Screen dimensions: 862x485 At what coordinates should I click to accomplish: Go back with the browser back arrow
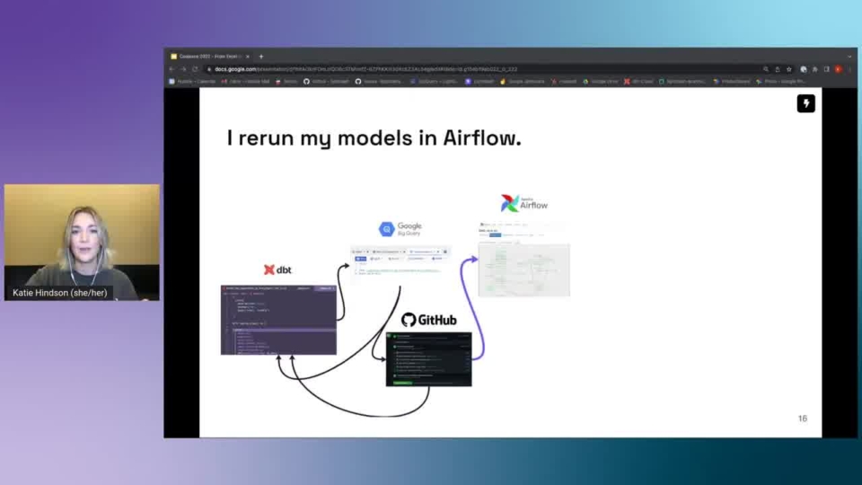pyautogui.click(x=172, y=69)
